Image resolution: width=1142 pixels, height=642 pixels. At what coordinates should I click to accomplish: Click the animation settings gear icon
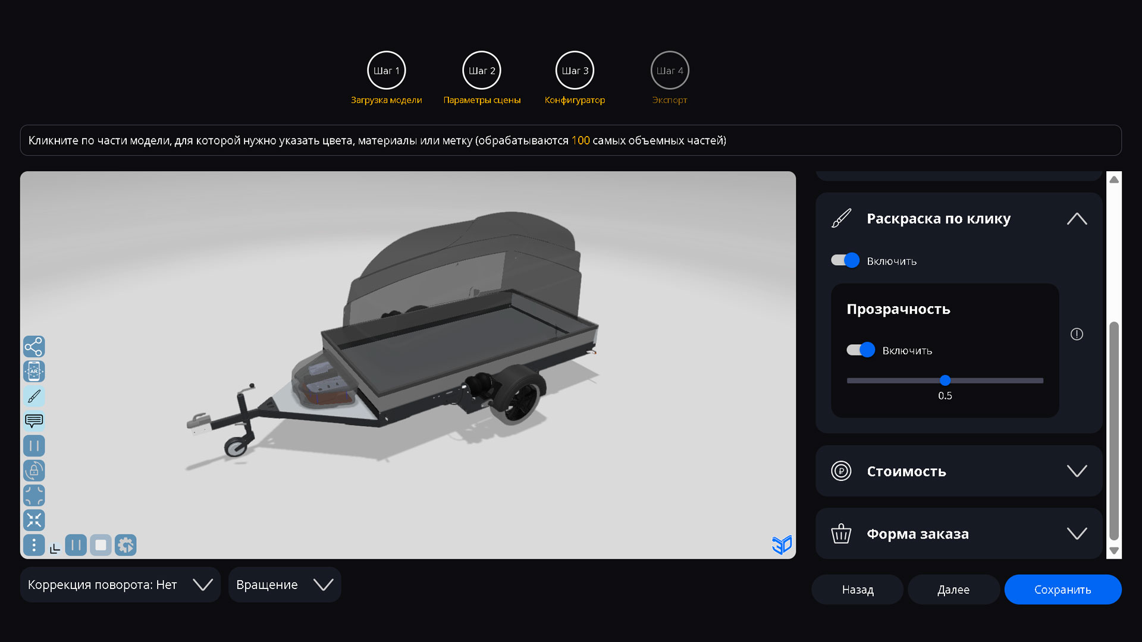pos(126,545)
